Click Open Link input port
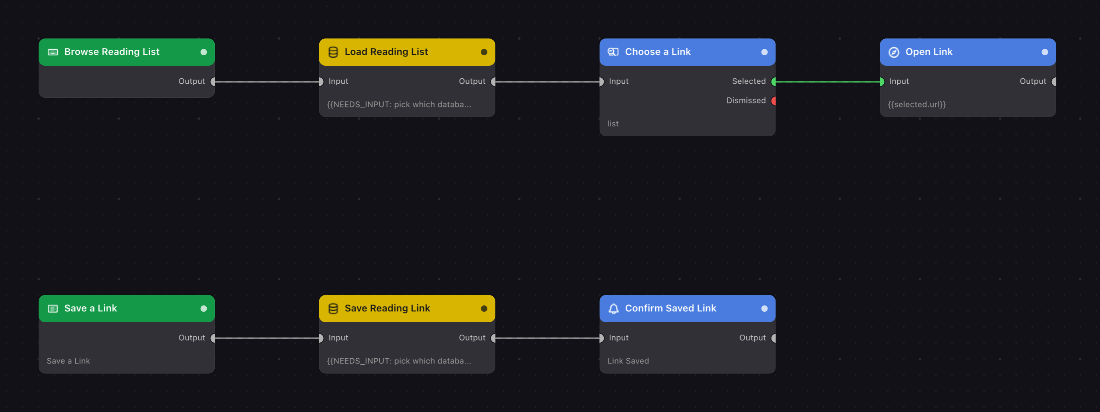Image resolution: width=1100 pixels, height=412 pixels. pyautogui.click(x=882, y=82)
